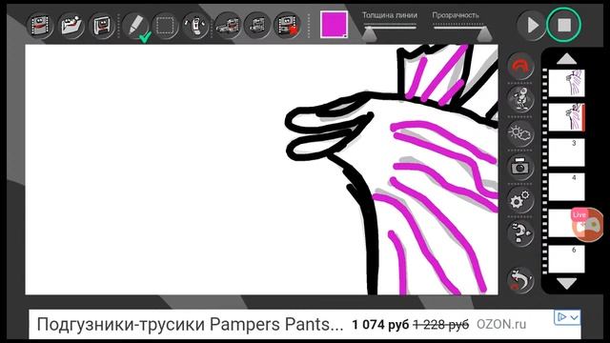Image resolution: width=610 pixels, height=343 pixels.
Task: Select first frame thumbnail
Action: [x=566, y=83]
